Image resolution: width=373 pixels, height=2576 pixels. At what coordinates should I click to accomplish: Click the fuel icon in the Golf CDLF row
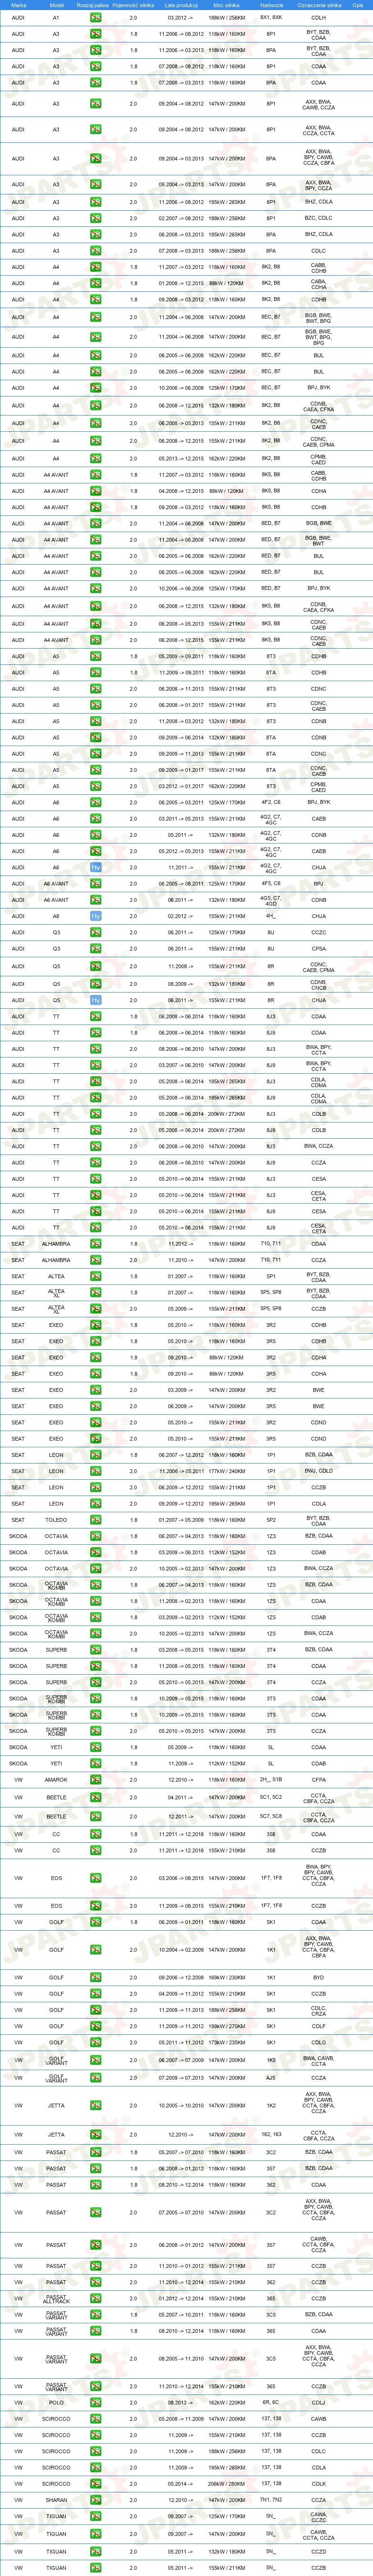(96, 2027)
